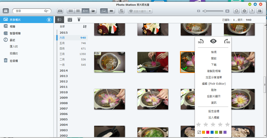
Task: Apply blue color label
Action: 212,132
